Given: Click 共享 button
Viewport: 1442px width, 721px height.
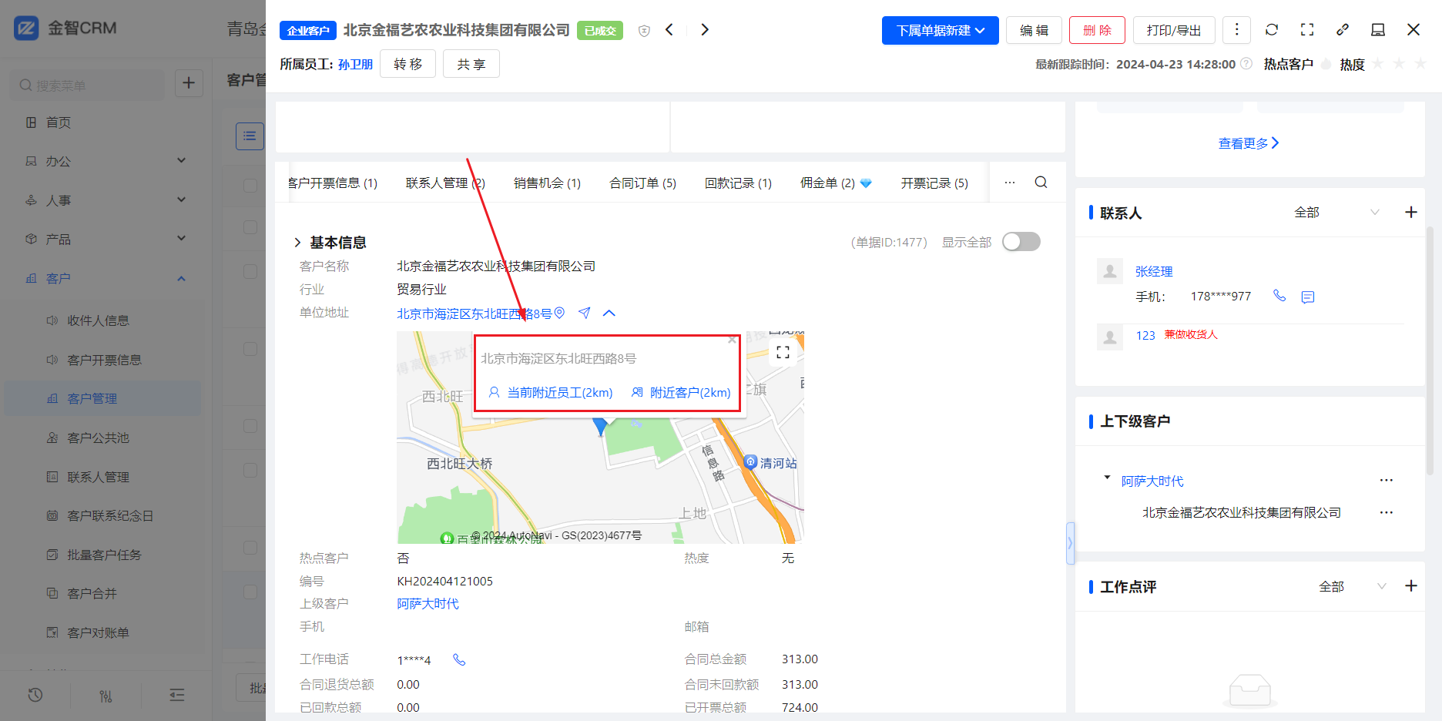Looking at the screenshot, I should [471, 64].
